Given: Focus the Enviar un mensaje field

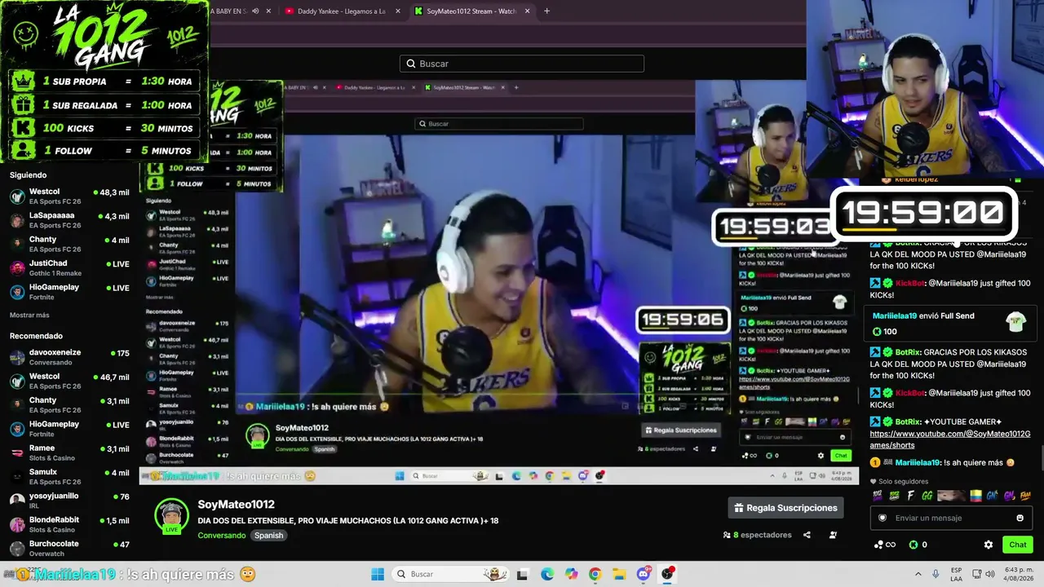Looking at the screenshot, I should (x=951, y=518).
